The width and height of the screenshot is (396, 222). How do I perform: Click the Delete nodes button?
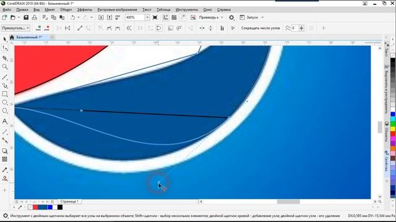click(x=47, y=28)
